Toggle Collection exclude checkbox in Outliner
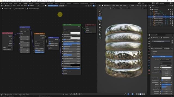The image size is (174, 97). click(x=169, y=10)
